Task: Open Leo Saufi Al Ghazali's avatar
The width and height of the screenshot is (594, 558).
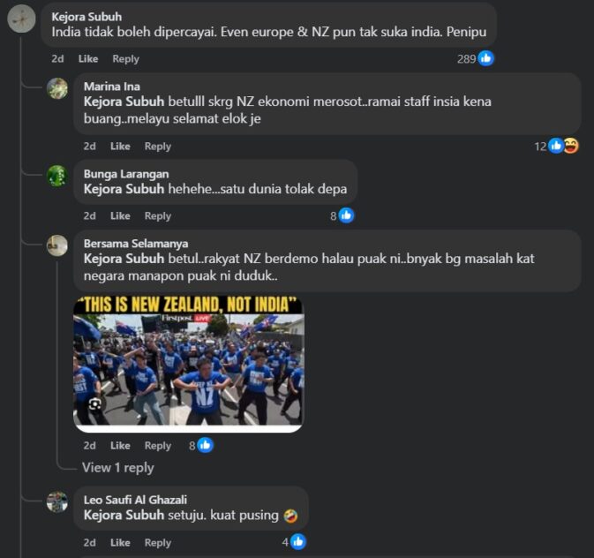Action: (x=57, y=501)
